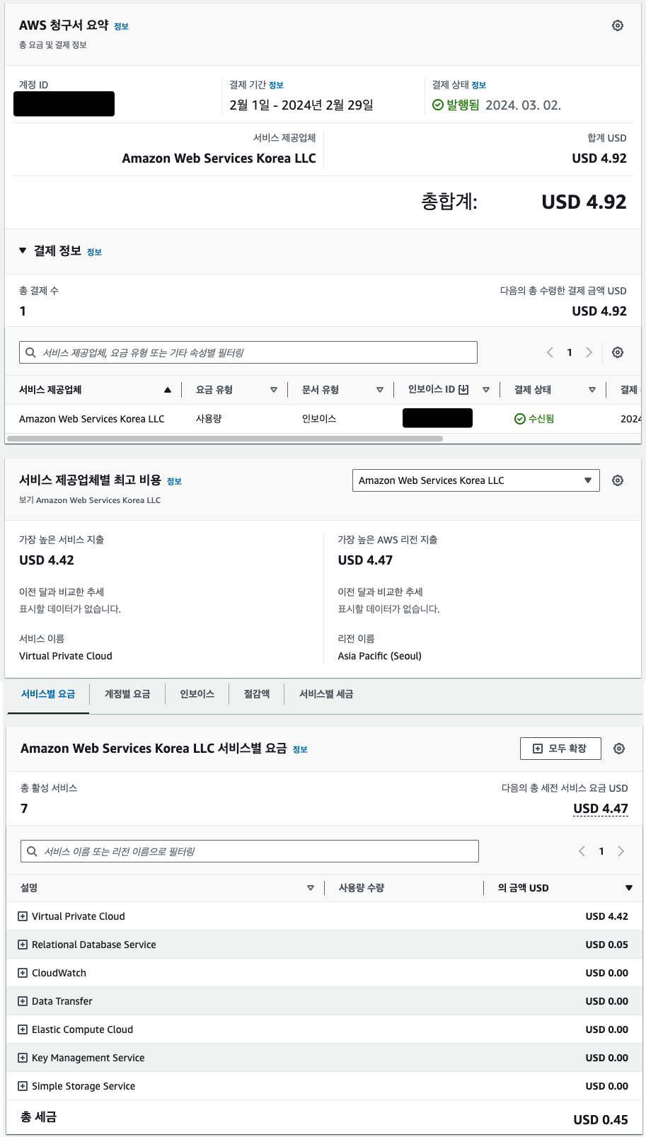
Task: Open Amazon Web Services Korea LLC provider dropdown
Action: pyautogui.click(x=475, y=480)
